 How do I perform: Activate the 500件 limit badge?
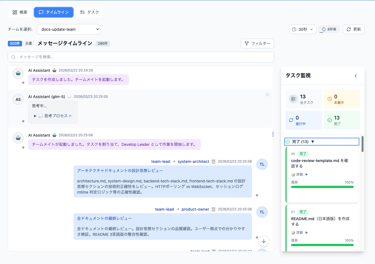(x=15, y=43)
